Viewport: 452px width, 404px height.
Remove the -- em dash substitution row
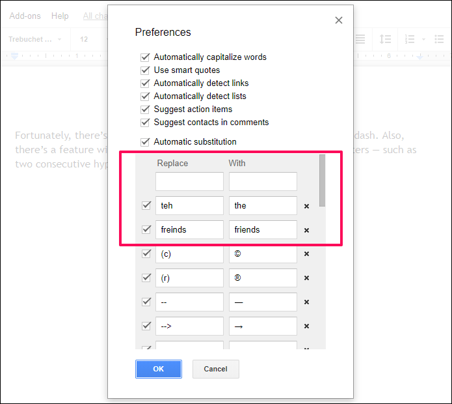[x=306, y=302]
